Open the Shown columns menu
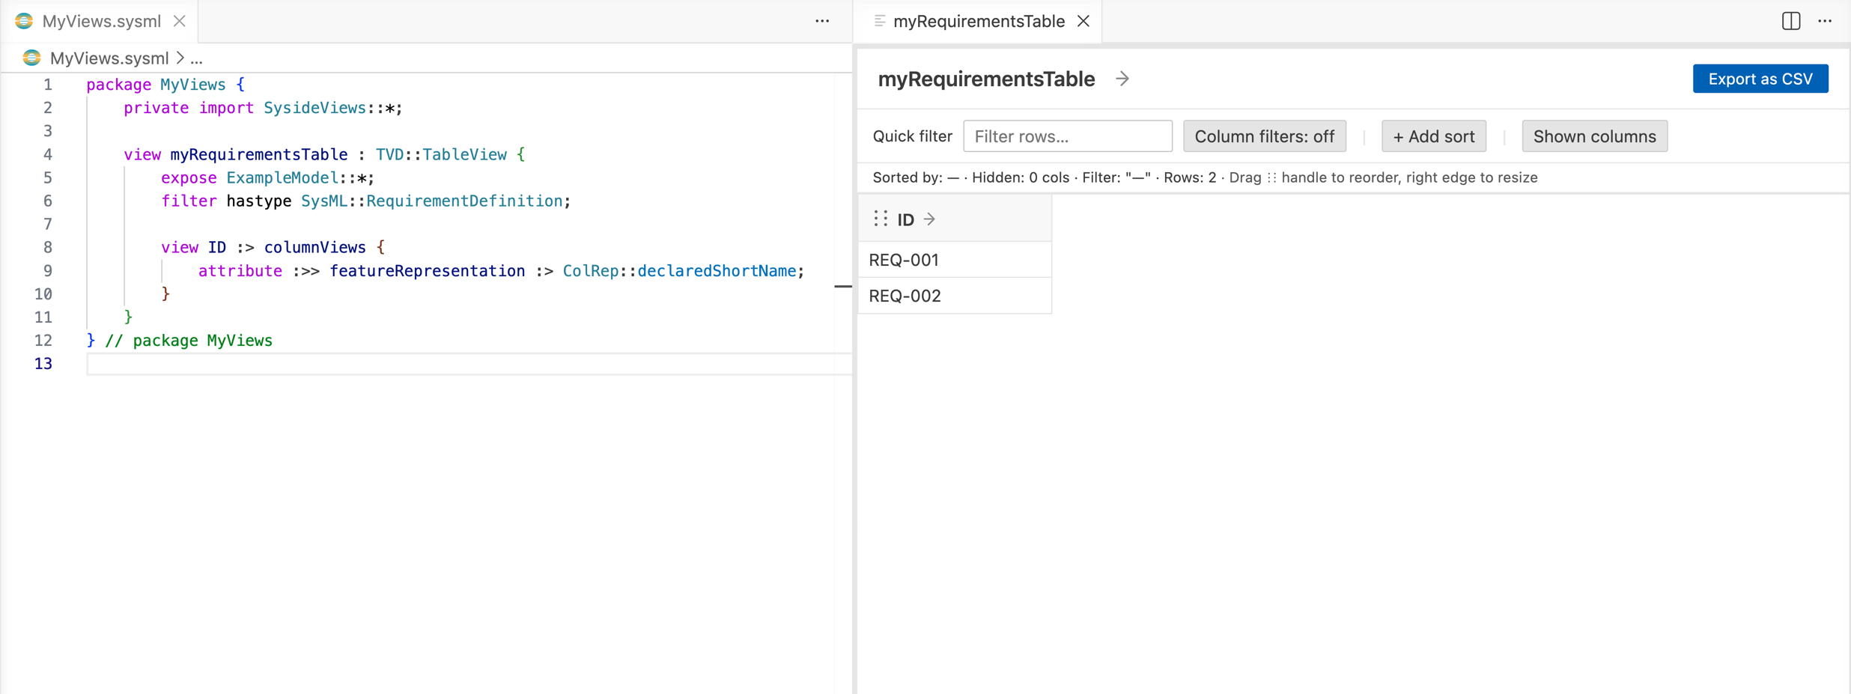Image resolution: width=1851 pixels, height=694 pixels. click(x=1594, y=136)
